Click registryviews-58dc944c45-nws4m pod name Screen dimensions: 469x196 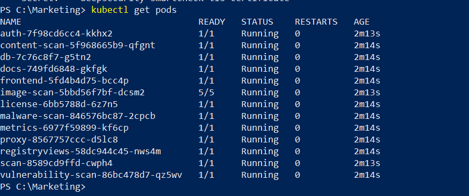[80, 152]
